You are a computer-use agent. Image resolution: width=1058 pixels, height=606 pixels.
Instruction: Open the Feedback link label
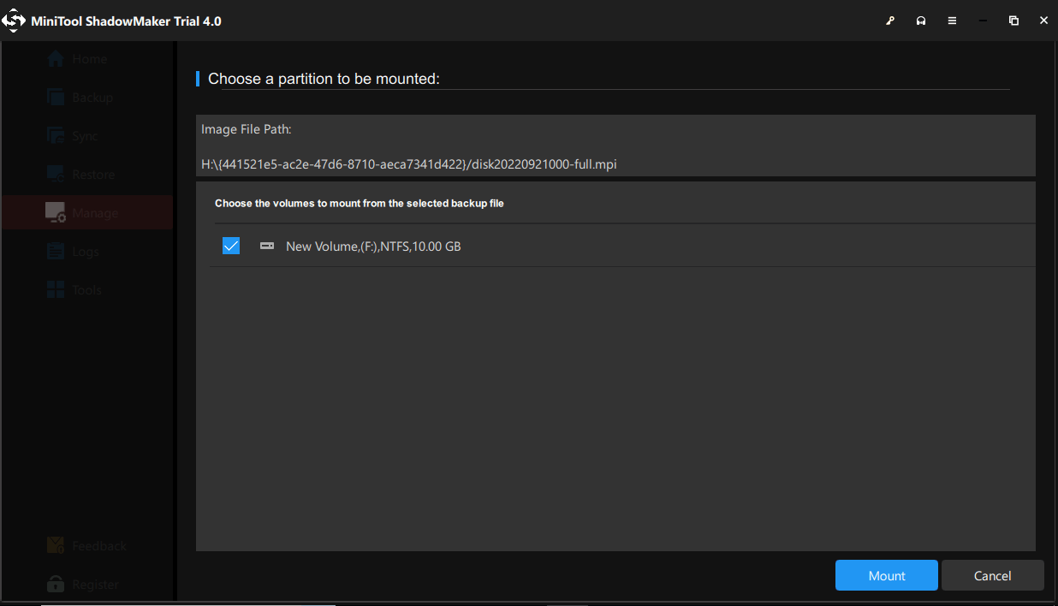tap(99, 546)
